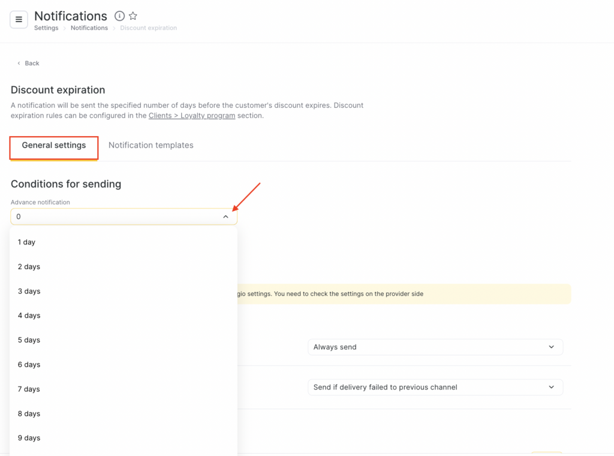This screenshot has height=456, width=614.
Task: Switch to the General settings tab
Action: point(54,146)
